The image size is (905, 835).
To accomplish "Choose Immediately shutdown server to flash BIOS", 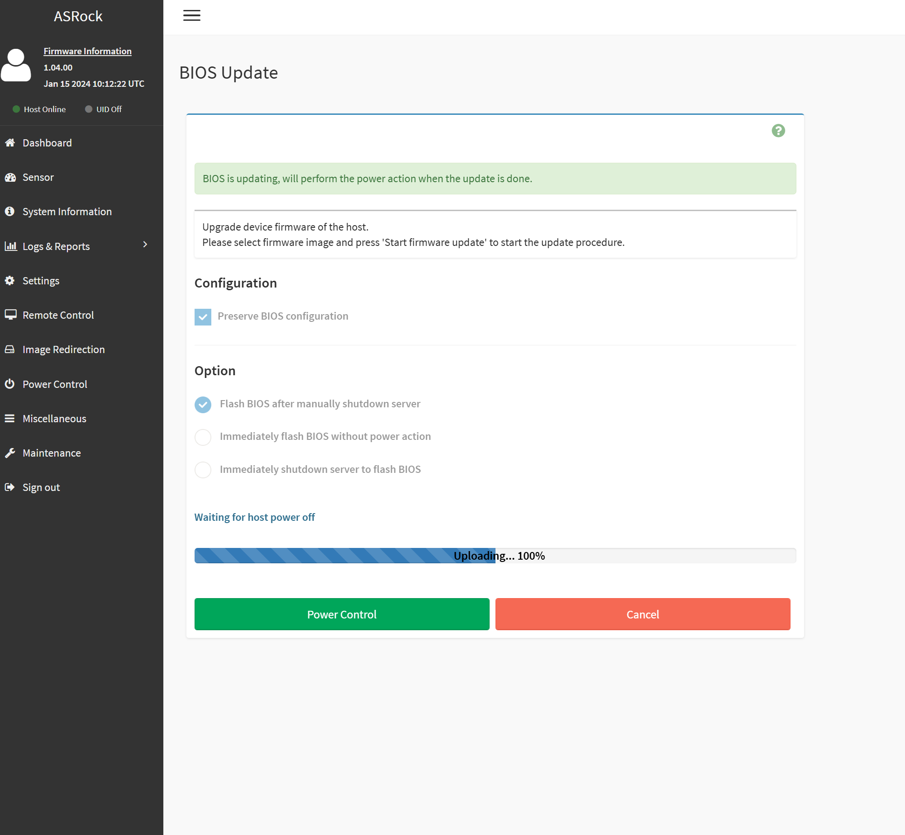I will pos(203,470).
